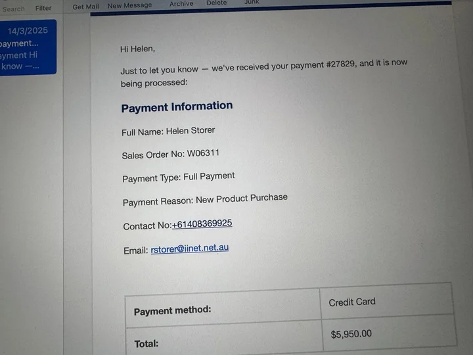Viewport: 473px width, 355px height.
Task: Click the Get Mail toolbar button
Action: (x=85, y=7)
